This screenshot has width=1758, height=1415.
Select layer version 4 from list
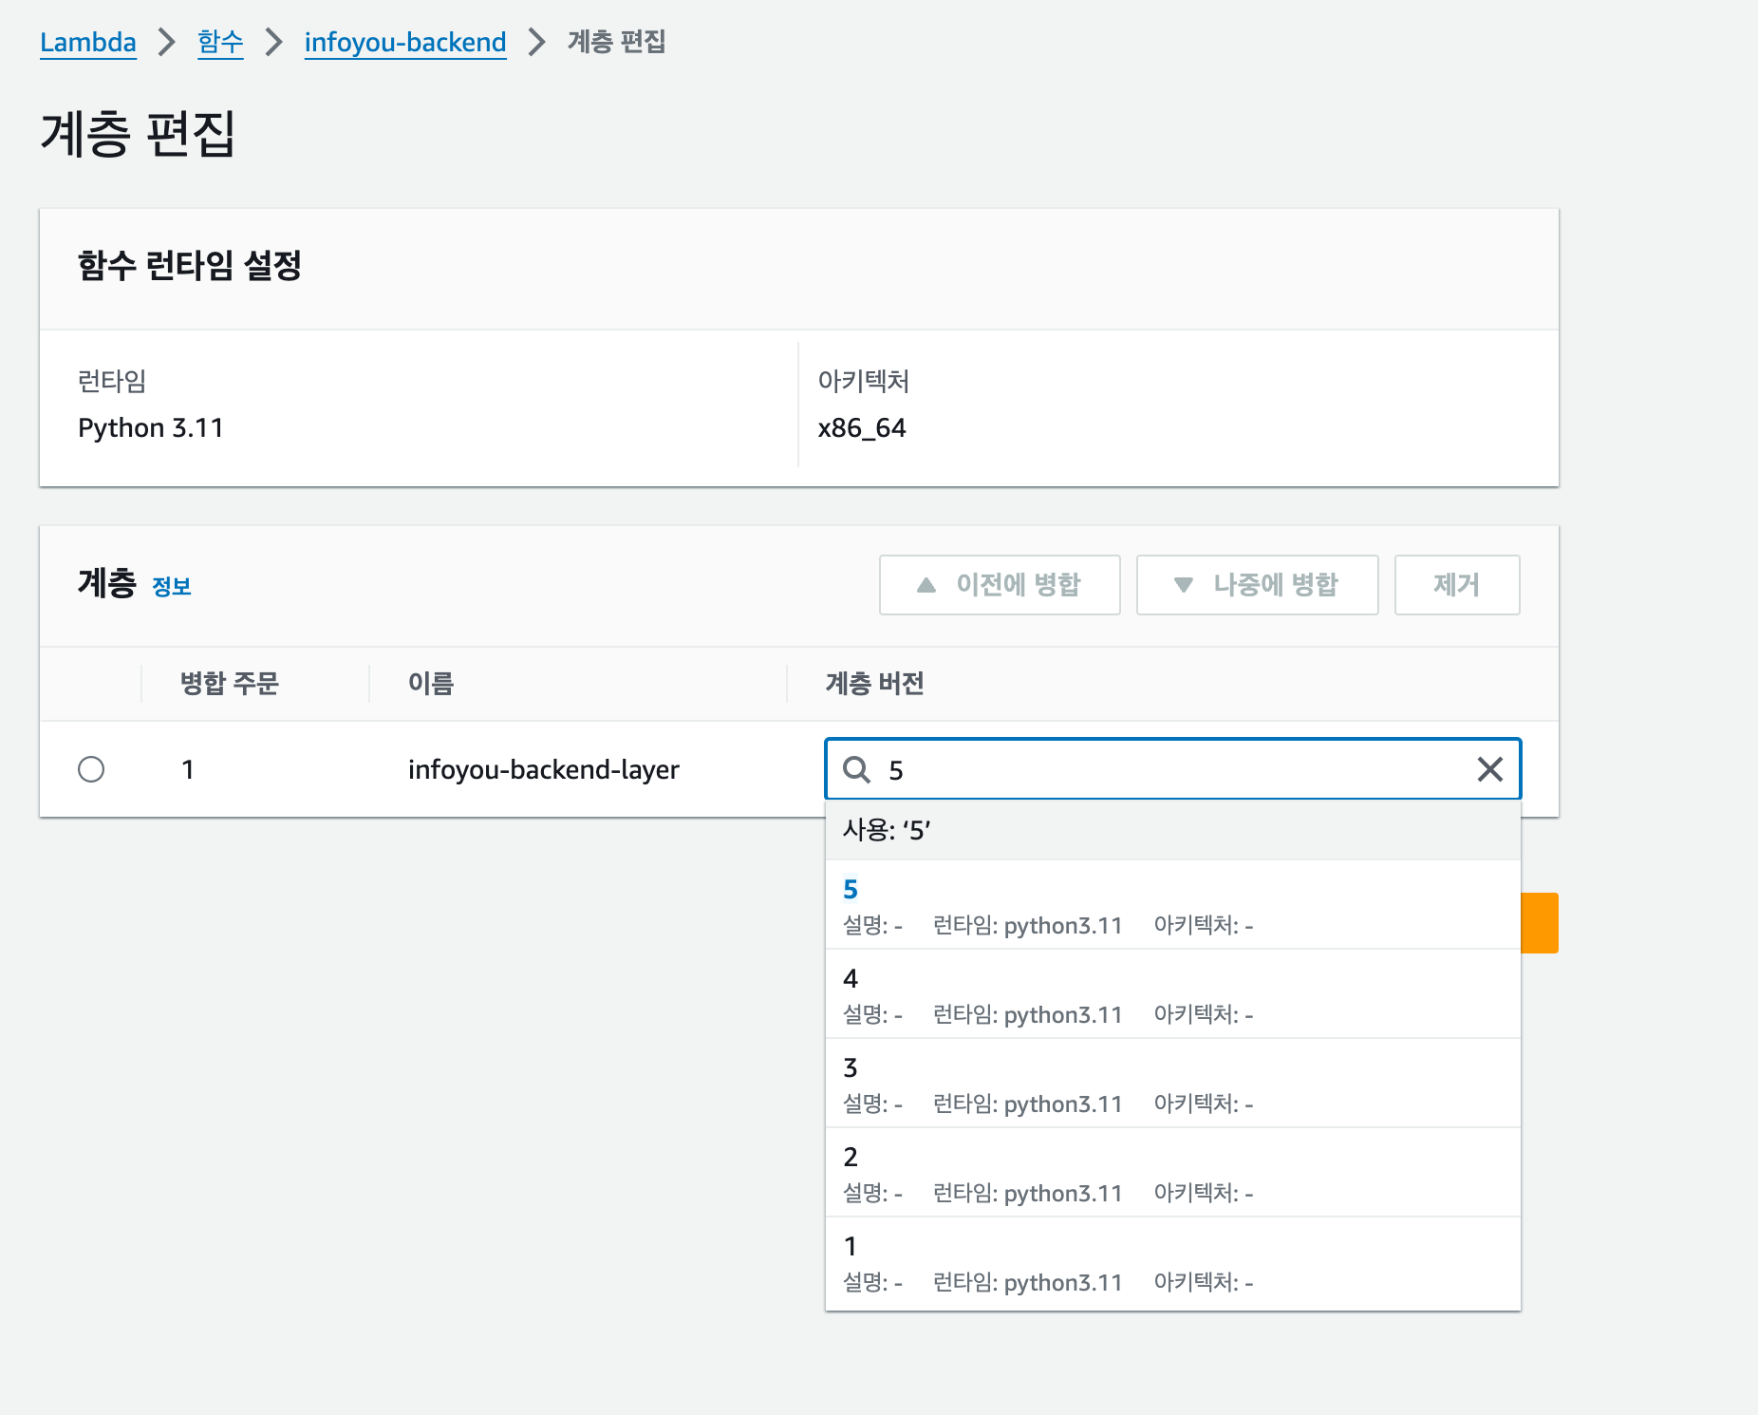pos(1172,994)
